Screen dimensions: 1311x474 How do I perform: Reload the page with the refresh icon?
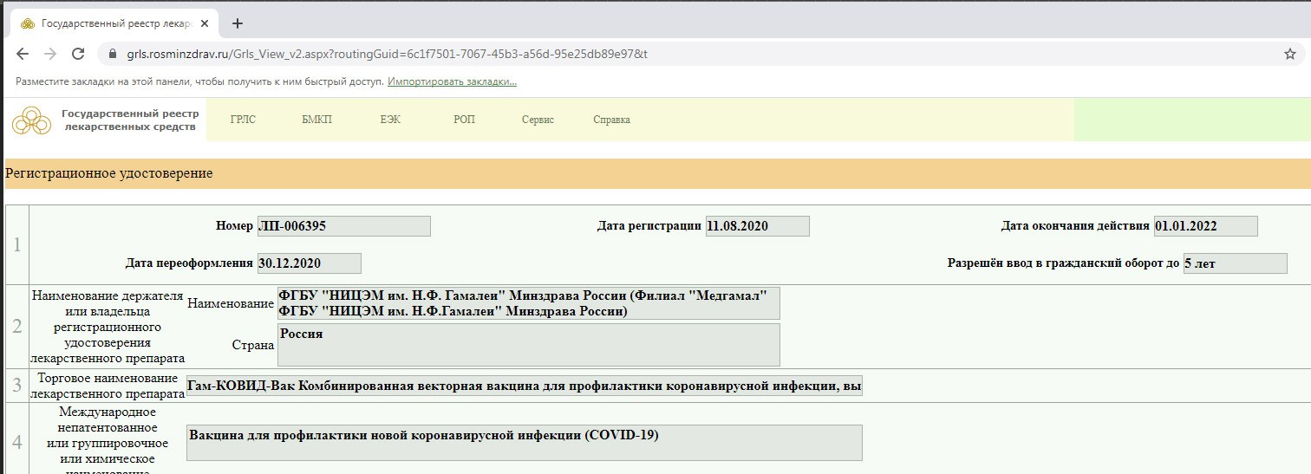(78, 54)
